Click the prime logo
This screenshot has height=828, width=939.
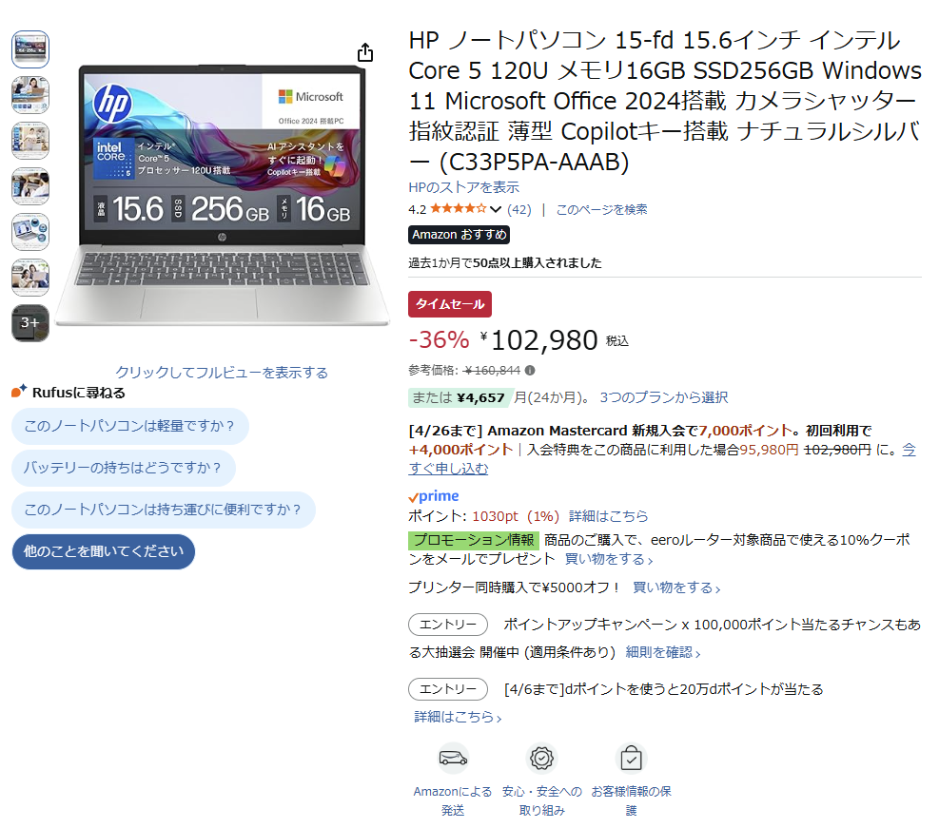(x=434, y=496)
